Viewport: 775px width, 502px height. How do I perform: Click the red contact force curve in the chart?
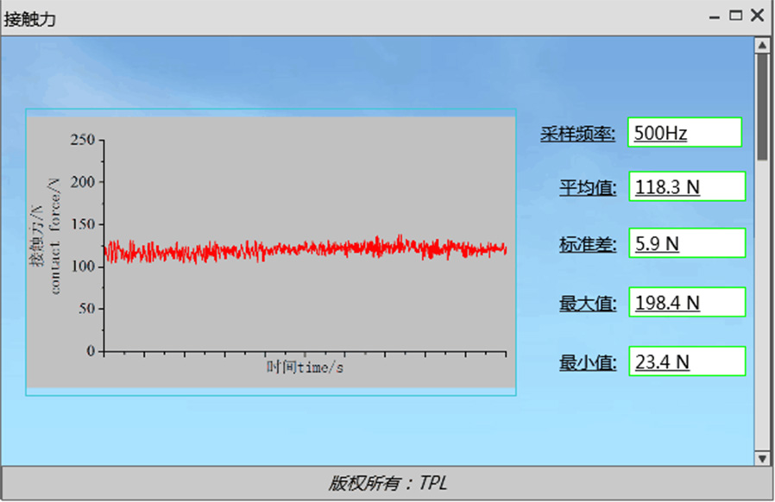[306, 248]
